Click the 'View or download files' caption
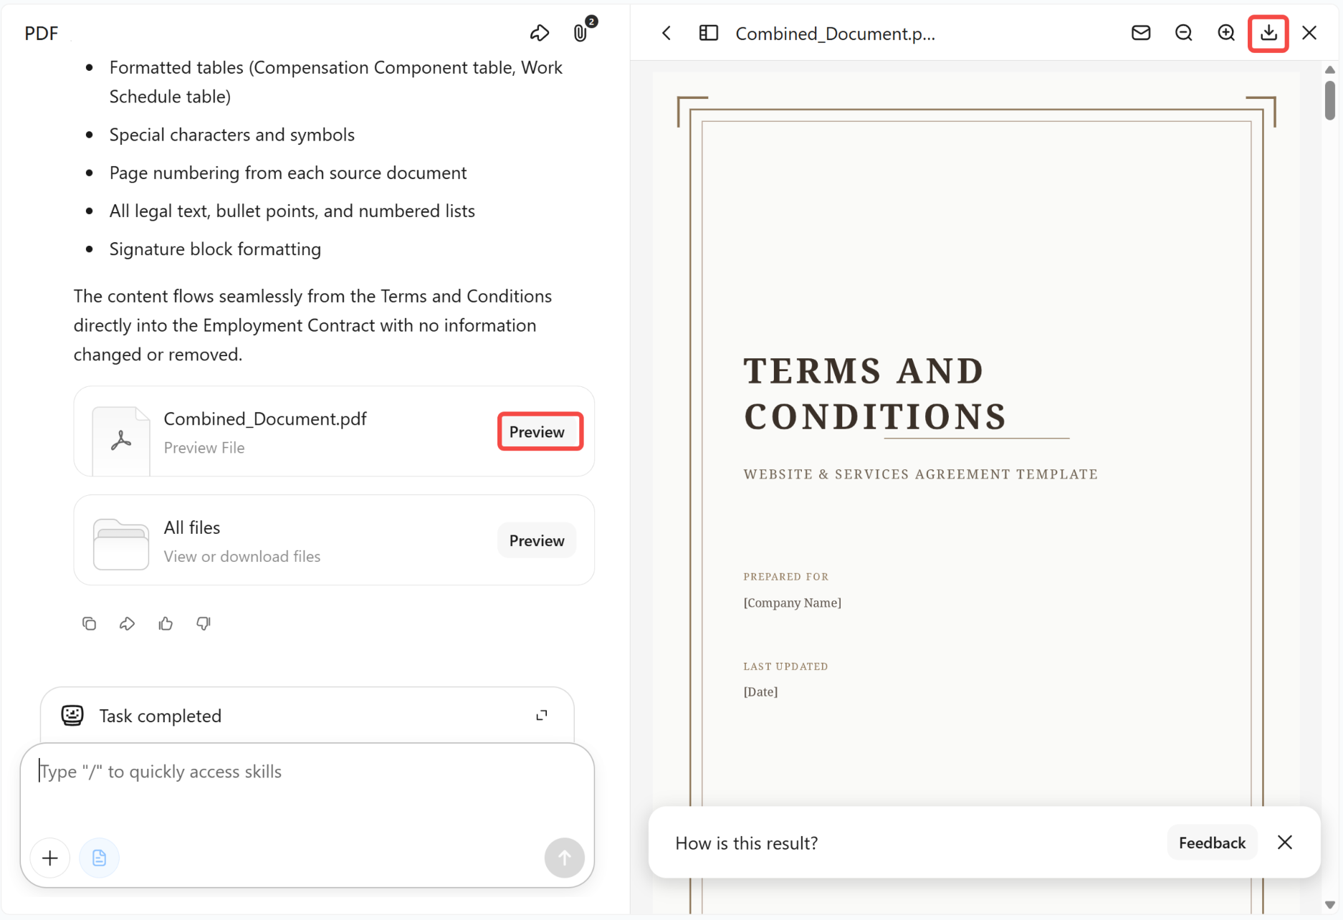1343x920 pixels. [x=242, y=557]
